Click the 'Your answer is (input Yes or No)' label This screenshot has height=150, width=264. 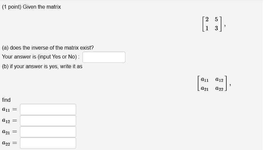41,57
